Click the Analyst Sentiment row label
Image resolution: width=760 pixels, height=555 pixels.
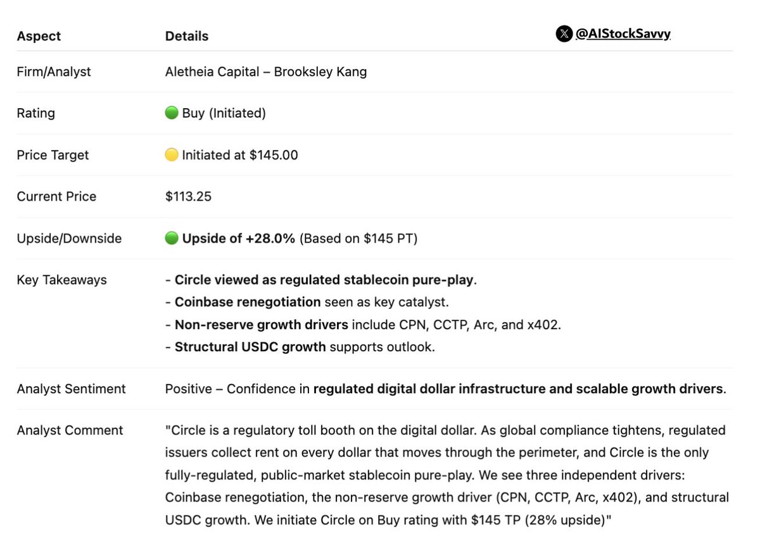pos(71,389)
